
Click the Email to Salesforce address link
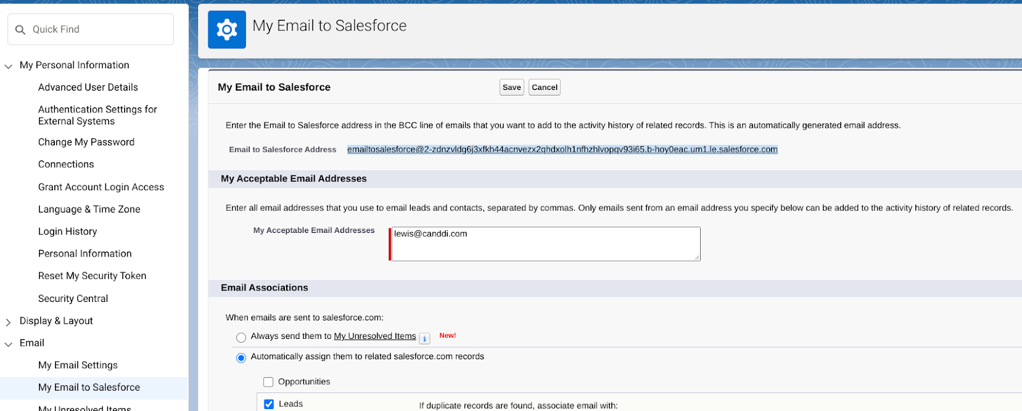[x=562, y=150]
